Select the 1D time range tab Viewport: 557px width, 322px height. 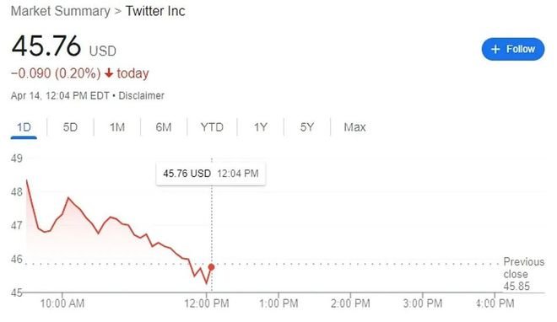click(x=24, y=127)
